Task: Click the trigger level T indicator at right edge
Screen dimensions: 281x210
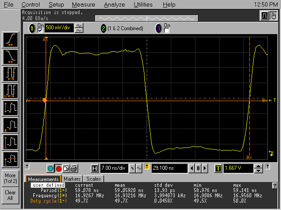Action: click(272, 100)
